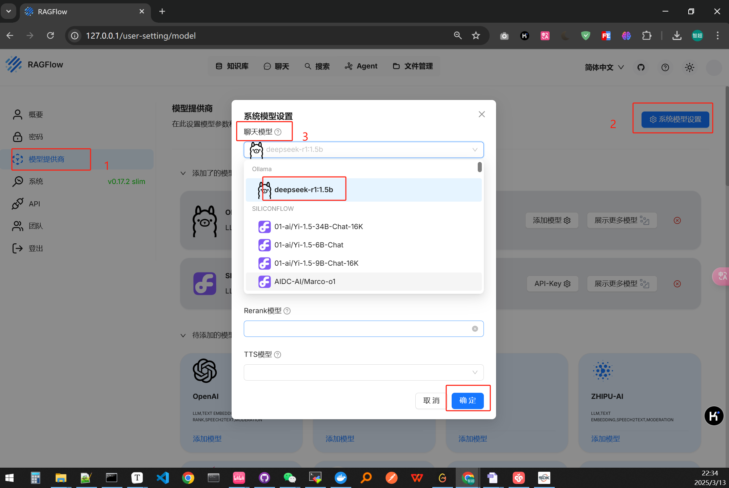Open the 聊天模型 dropdown
The image size is (729, 488).
[x=363, y=150]
